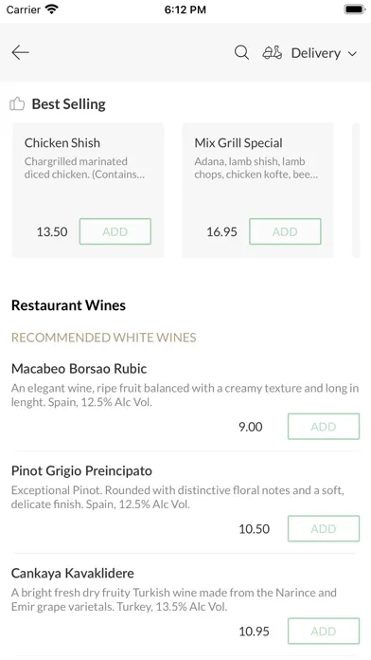
Task: Add Macabeo Borsao Rubic wine
Action: click(324, 427)
